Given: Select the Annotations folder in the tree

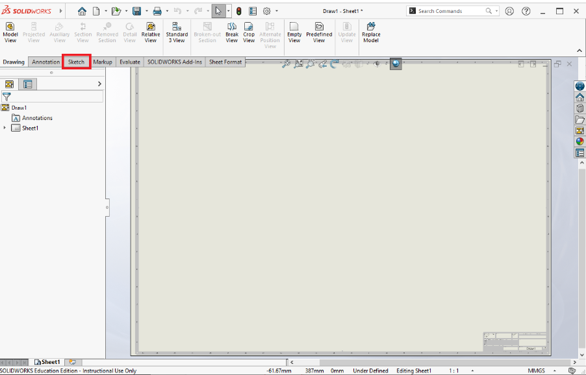Looking at the screenshot, I should 36,117.
